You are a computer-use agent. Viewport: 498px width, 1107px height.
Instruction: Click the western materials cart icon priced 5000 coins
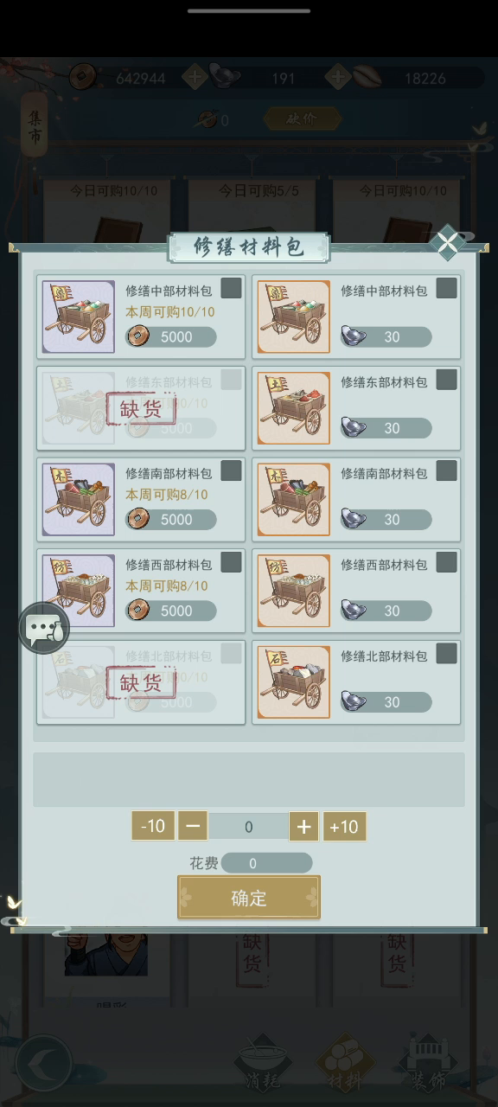(x=79, y=591)
